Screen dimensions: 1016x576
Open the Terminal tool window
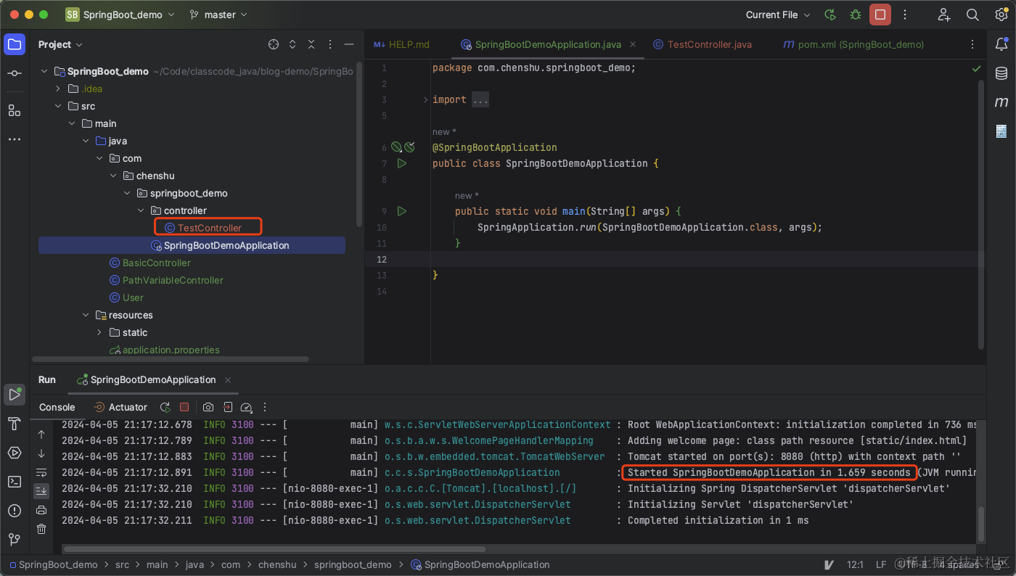click(x=15, y=482)
